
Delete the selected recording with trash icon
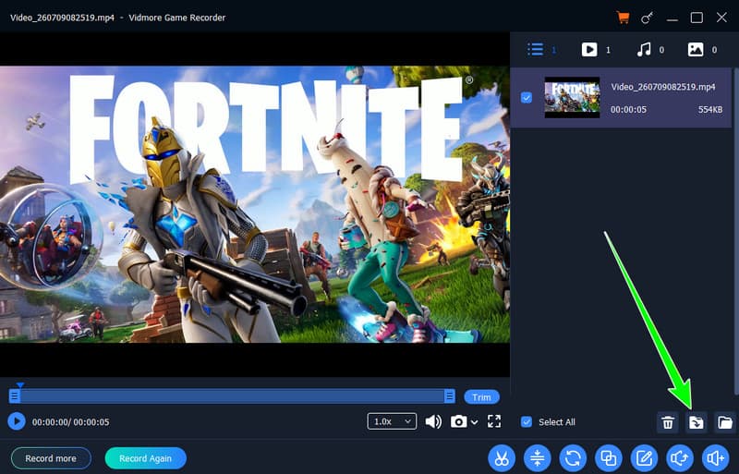[x=668, y=422]
